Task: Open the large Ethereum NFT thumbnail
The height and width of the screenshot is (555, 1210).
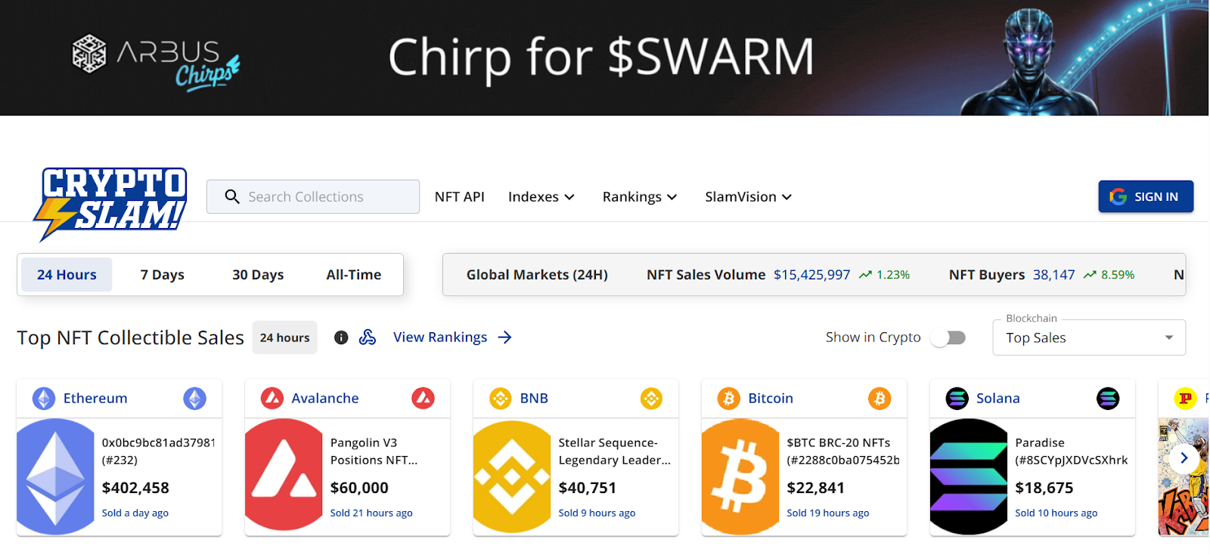Action: tap(56, 477)
